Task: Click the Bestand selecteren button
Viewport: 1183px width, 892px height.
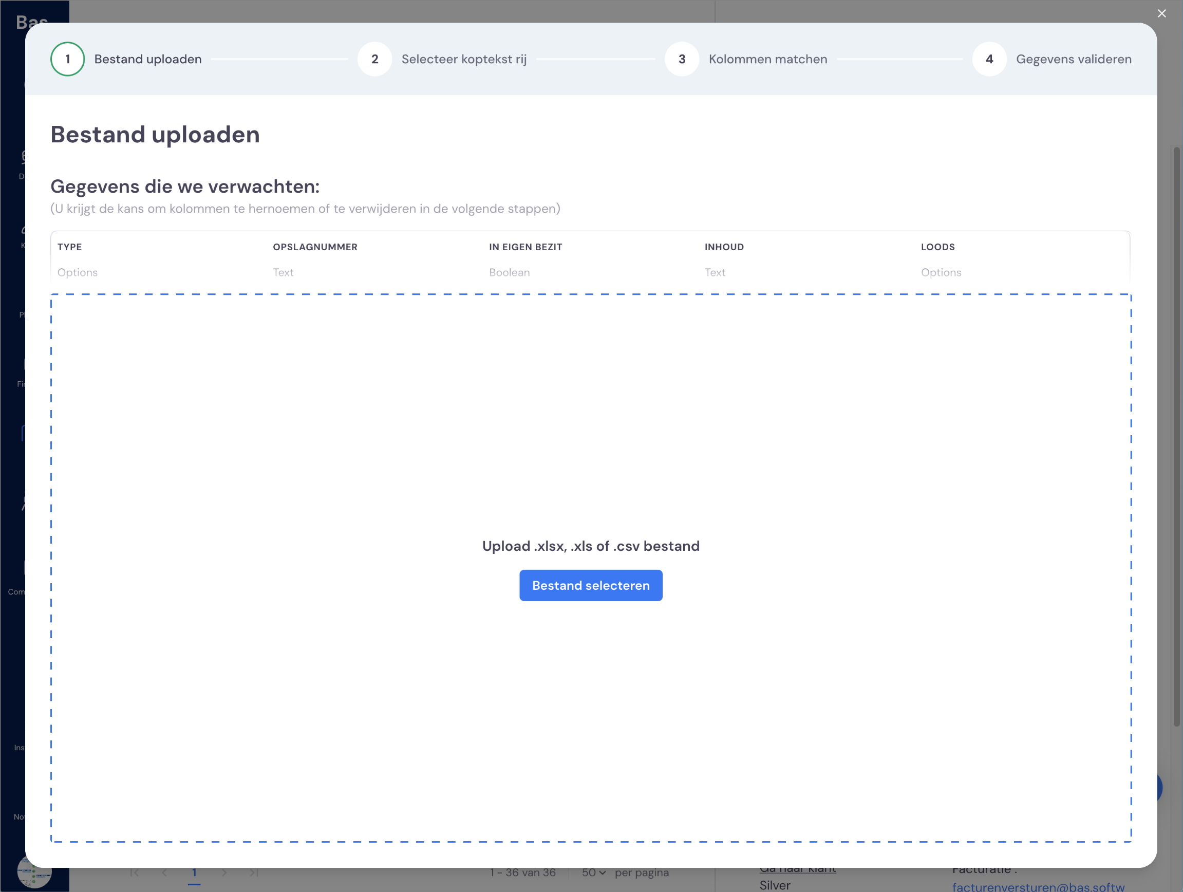Action: [x=591, y=585]
